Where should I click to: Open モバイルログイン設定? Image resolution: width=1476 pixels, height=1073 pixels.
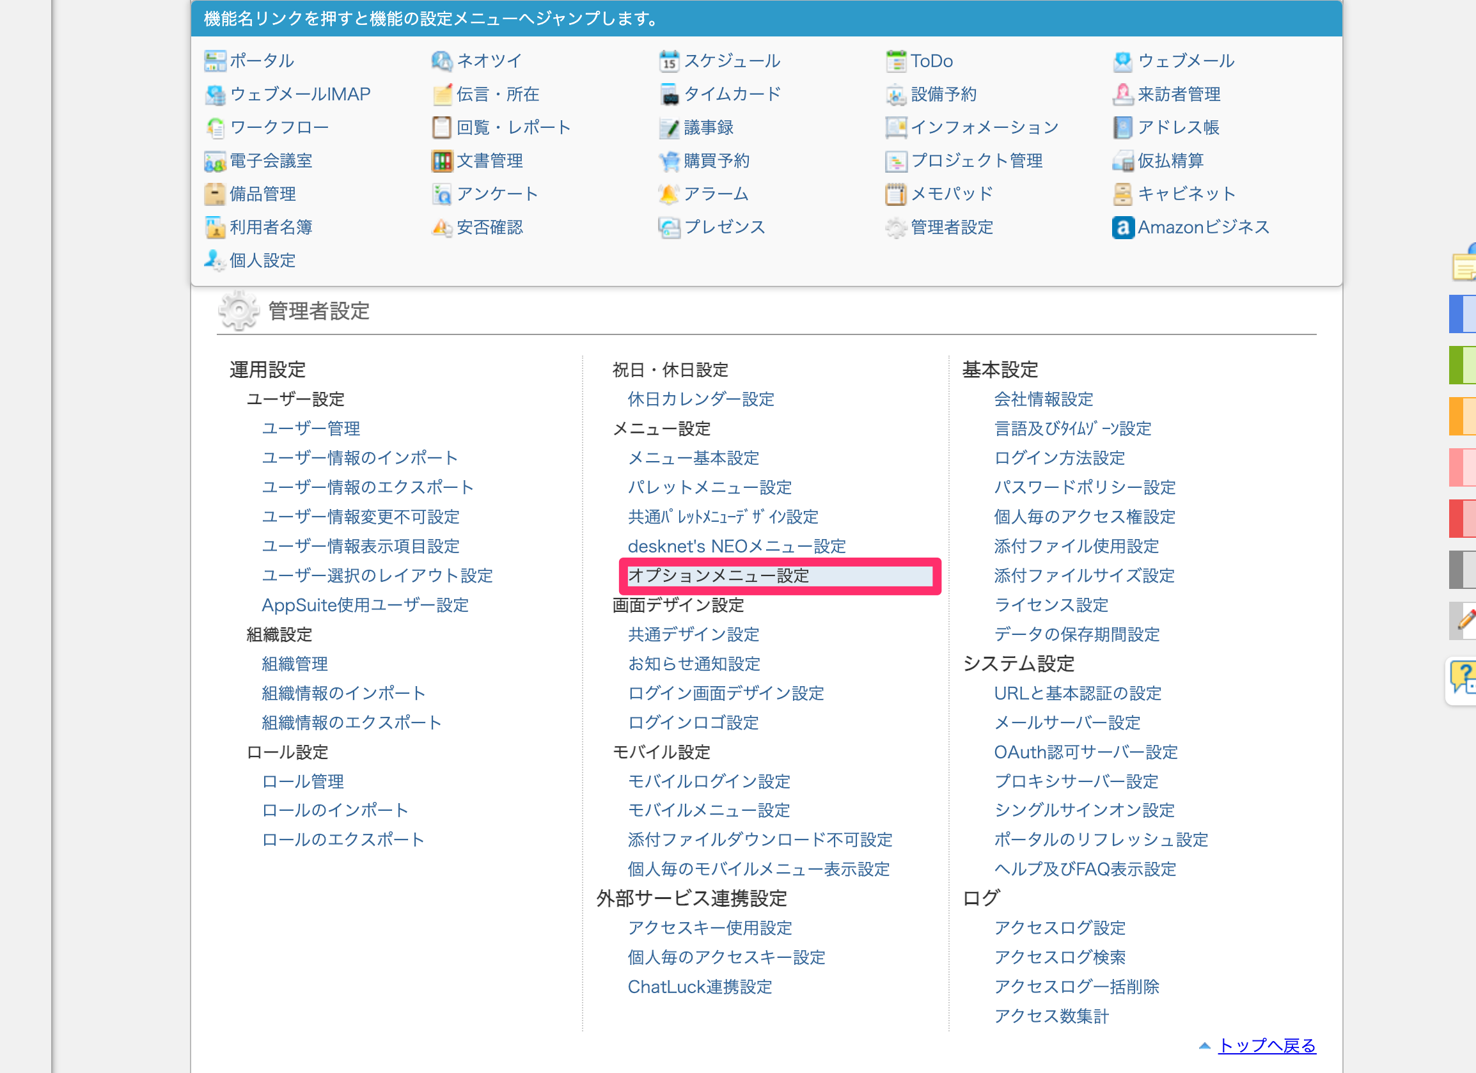709,781
